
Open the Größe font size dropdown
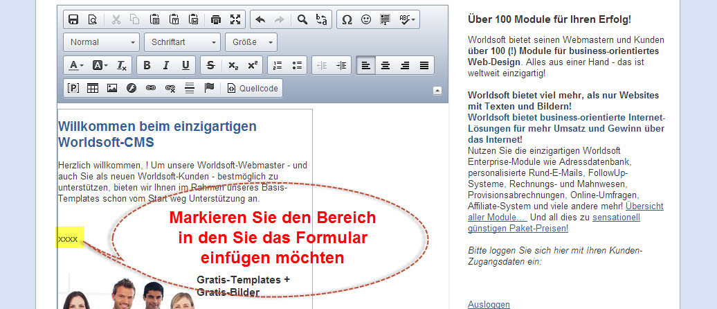[x=251, y=42]
